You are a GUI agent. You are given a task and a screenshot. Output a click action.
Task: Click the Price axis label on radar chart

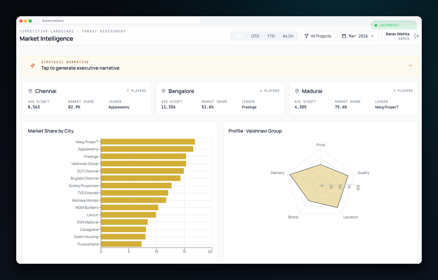(x=321, y=145)
